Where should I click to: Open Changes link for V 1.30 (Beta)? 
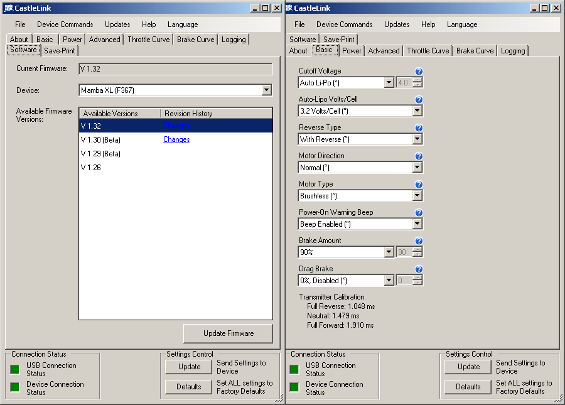(176, 139)
